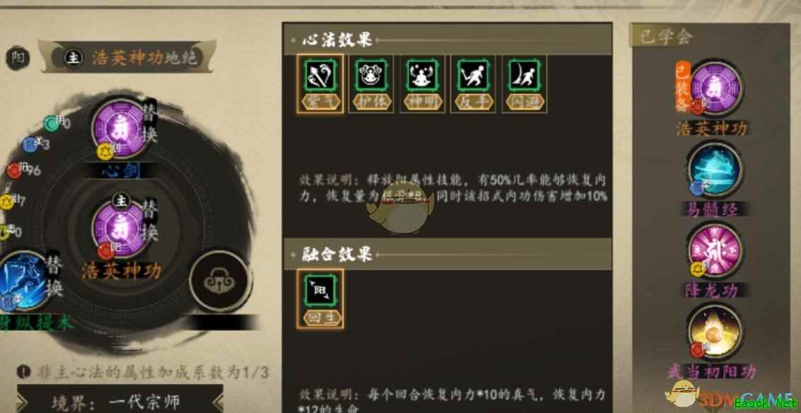Select the 紫气 heart method effect icon
The image size is (801, 413).
click(x=320, y=84)
